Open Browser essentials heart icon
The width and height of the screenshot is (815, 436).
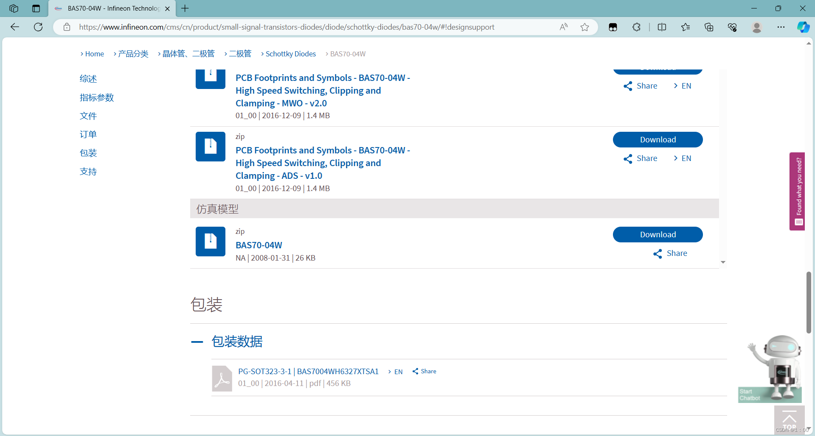pyautogui.click(x=732, y=27)
